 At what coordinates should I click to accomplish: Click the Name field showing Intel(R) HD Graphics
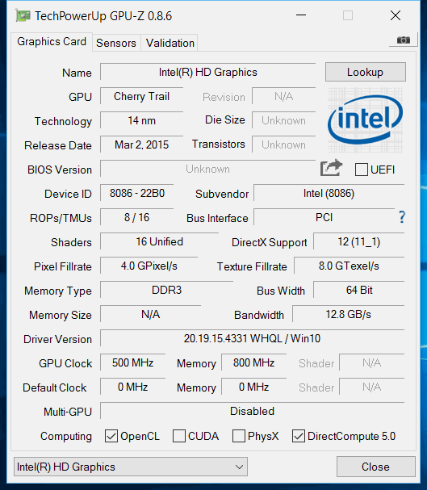207,72
